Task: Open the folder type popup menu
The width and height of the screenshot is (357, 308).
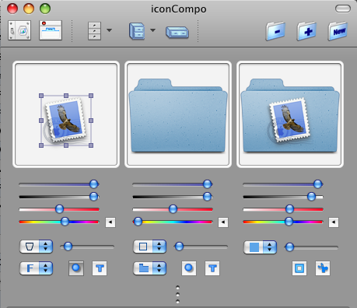Action: pyautogui.click(x=149, y=268)
